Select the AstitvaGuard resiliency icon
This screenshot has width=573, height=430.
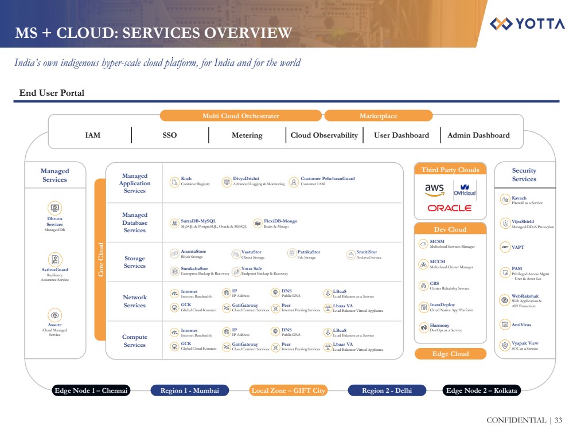point(55,260)
